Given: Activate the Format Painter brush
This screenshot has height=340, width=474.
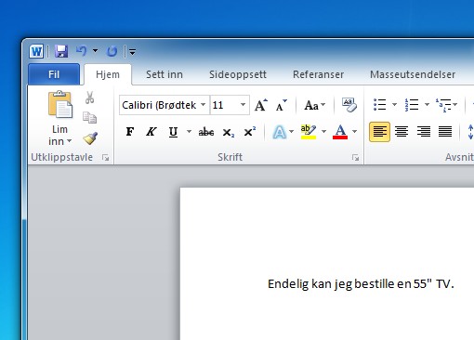Looking at the screenshot, I should pos(90,138).
